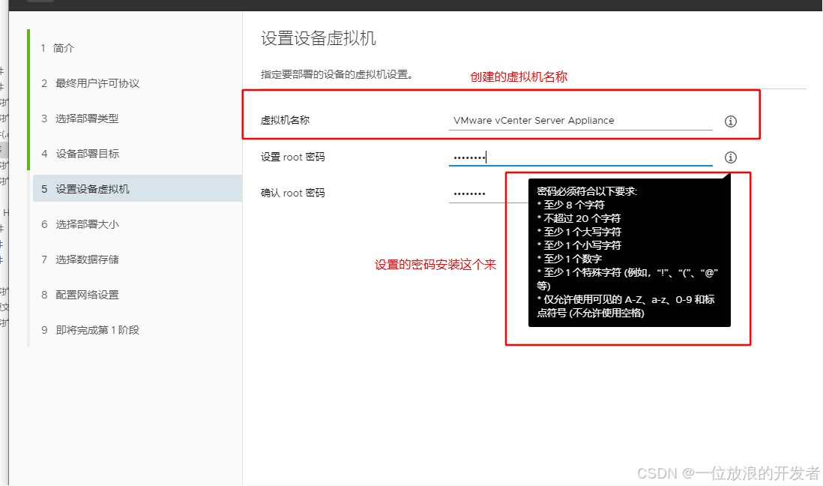Select step 5 设置设备虚拟机
Viewport: 823px width, 486px height.
(x=136, y=188)
